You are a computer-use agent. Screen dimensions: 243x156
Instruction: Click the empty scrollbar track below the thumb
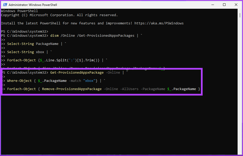coord(240,90)
